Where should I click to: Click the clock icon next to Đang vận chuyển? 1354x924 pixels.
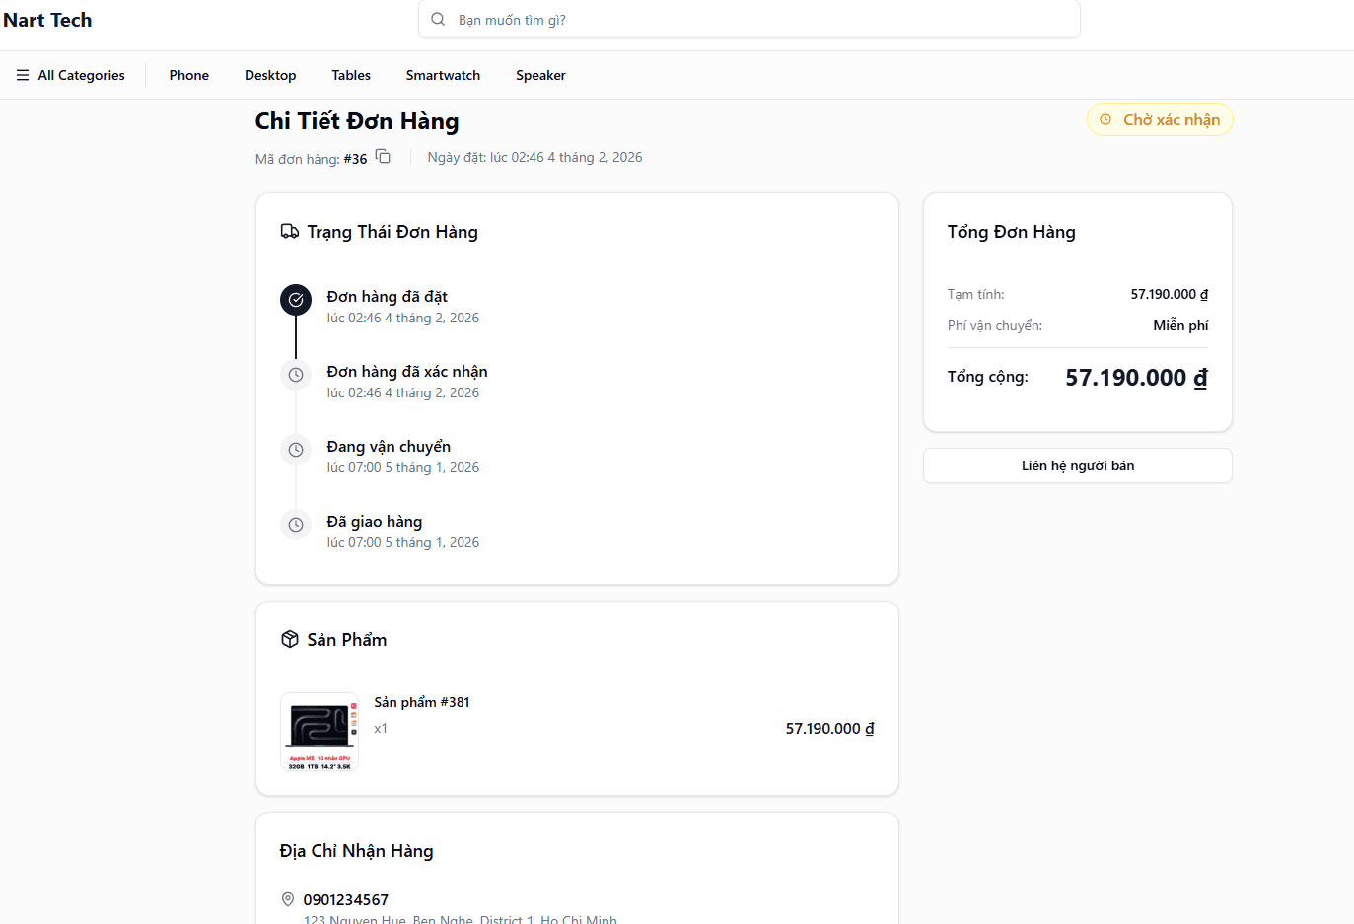click(296, 449)
